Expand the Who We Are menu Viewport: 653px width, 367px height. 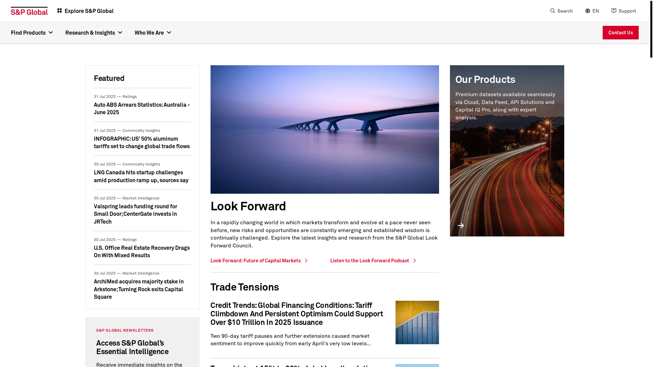[153, 33]
